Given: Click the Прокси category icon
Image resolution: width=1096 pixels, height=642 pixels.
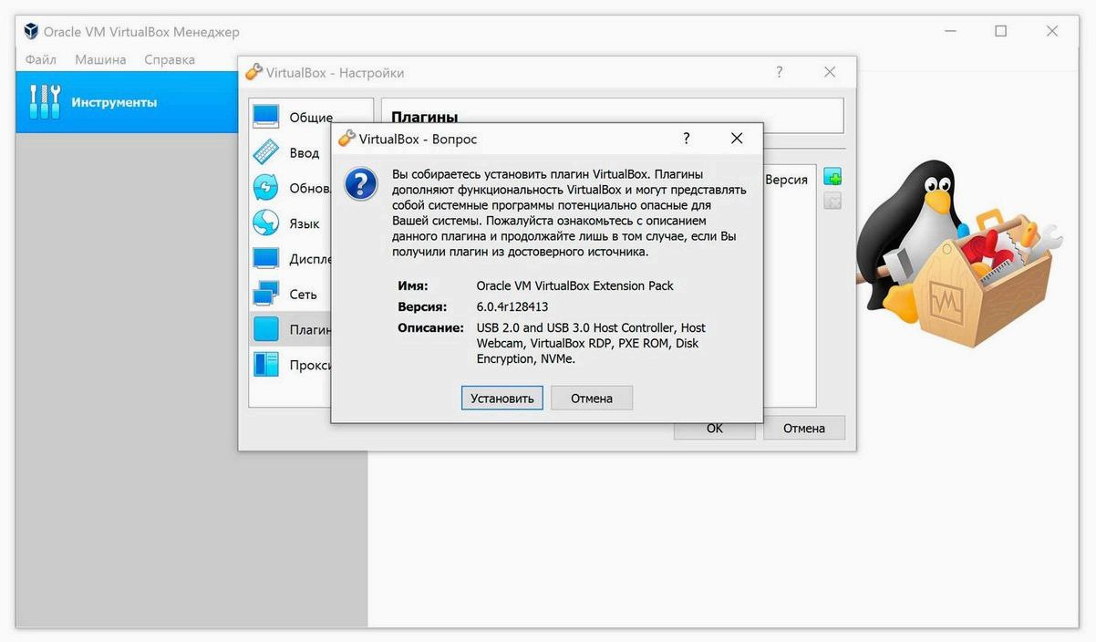Looking at the screenshot, I should pos(265,365).
